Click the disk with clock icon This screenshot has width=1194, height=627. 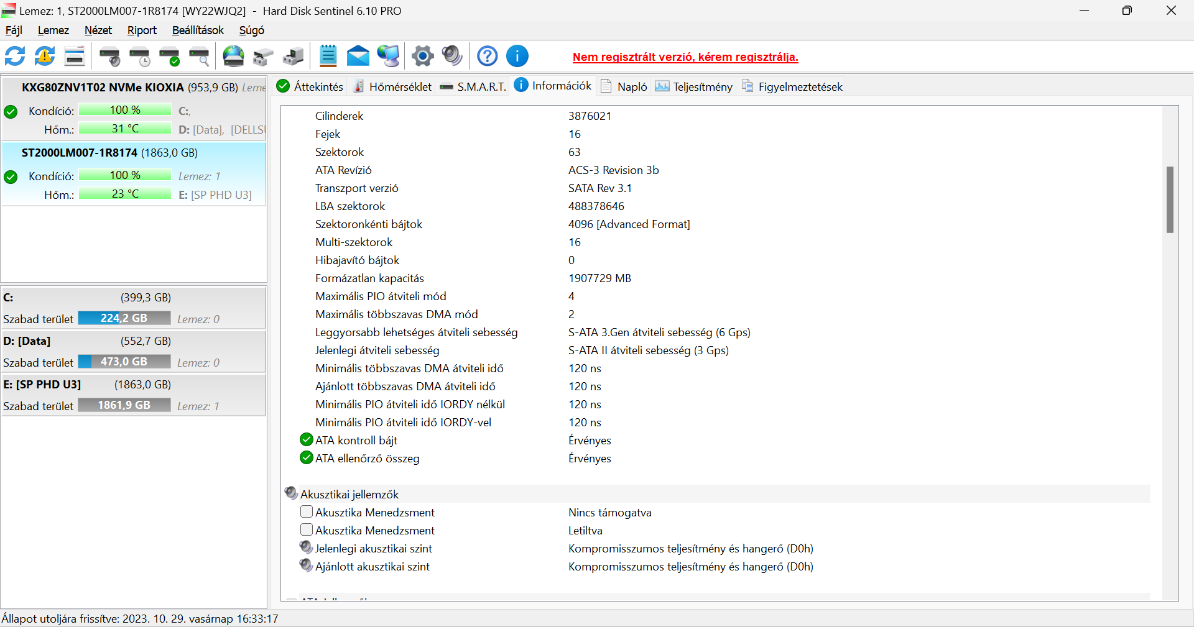pos(140,57)
